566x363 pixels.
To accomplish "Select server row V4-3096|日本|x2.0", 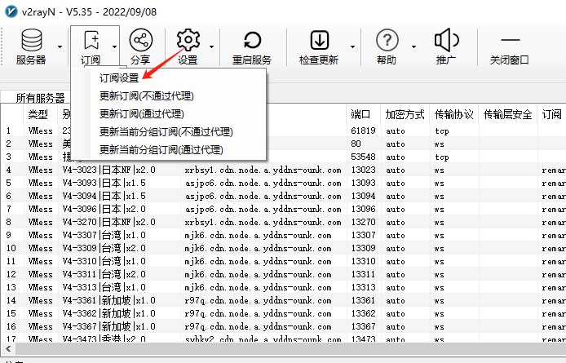I will pos(283,209).
